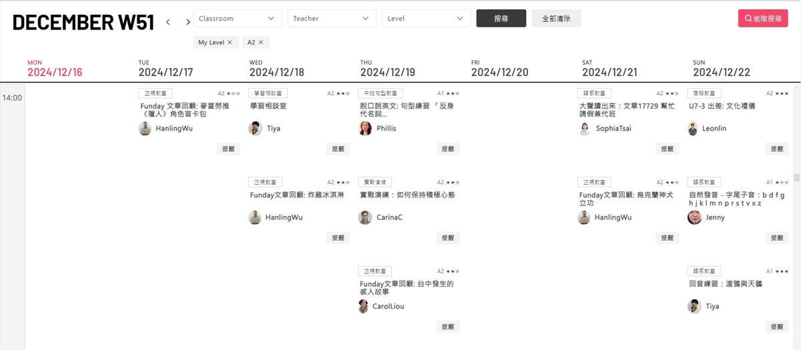
Task: Open 脫口說英文 句型練習 class title
Action: tap(407, 110)
